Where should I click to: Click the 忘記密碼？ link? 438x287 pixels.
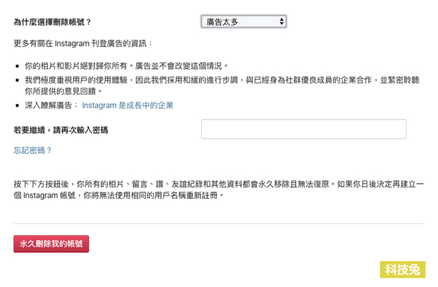tap(33, 150)
